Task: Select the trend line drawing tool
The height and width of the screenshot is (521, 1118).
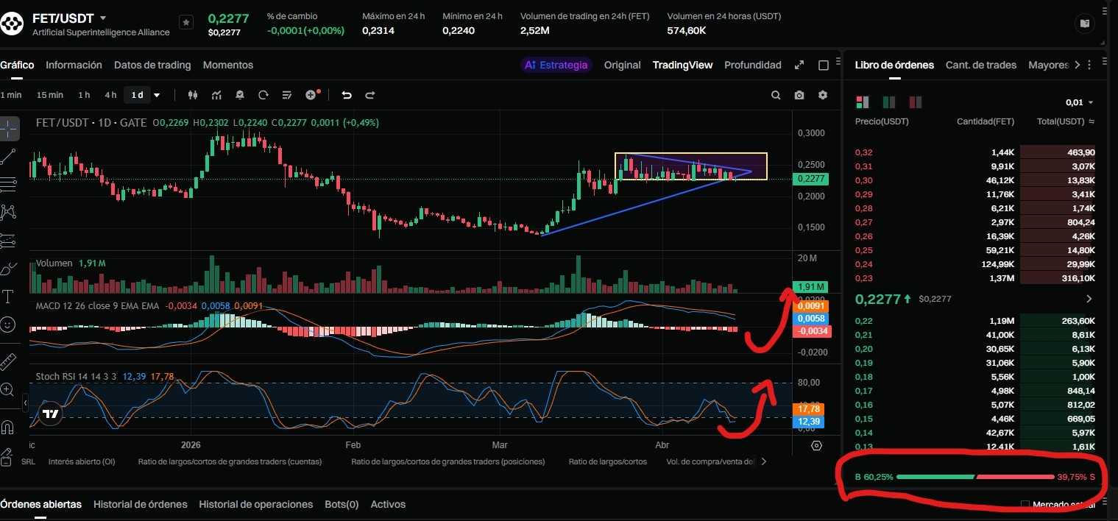Action: tap(9, 156)
